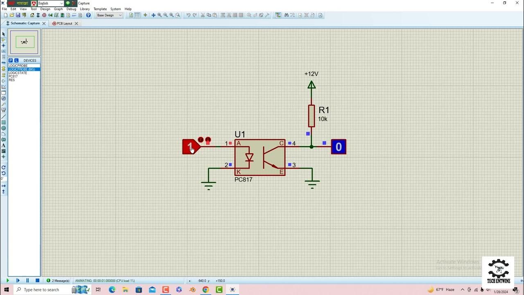
Task: Click the blue logic probe showing 0
Action: click(x=339, y=147)
